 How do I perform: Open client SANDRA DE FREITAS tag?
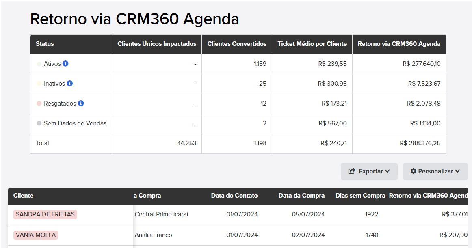click(x=45, y=214)
